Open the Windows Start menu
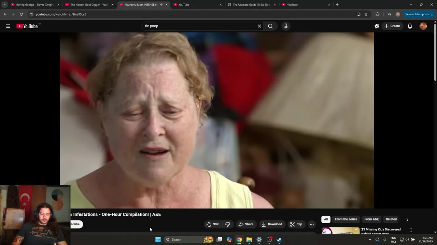 point(158,240)
